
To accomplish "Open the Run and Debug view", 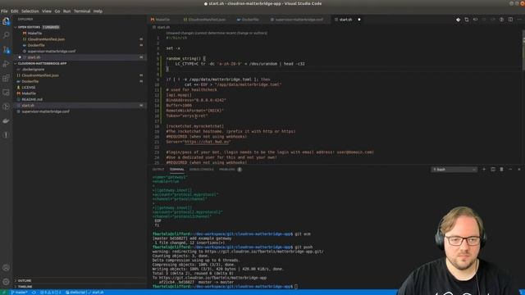I will 6,64.
